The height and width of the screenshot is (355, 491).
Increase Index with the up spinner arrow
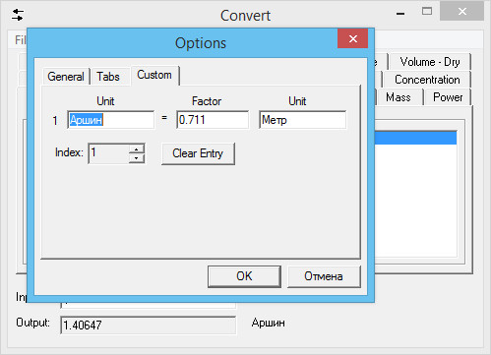point(137,149)
